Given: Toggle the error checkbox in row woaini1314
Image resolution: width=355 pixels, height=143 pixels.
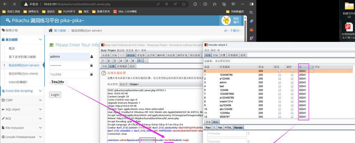Looking at the screenshot, I should point(279,102).
